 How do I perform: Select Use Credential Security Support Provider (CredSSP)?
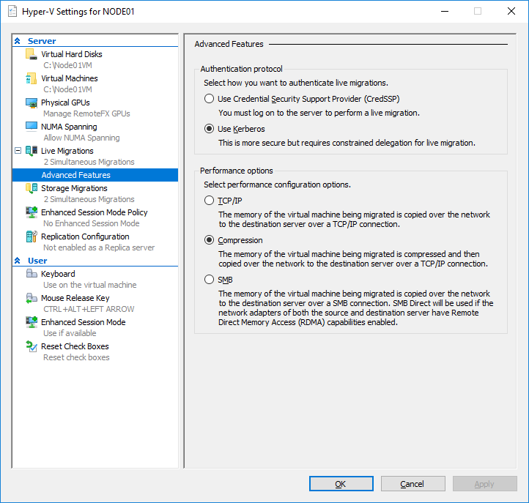point(209,99)
